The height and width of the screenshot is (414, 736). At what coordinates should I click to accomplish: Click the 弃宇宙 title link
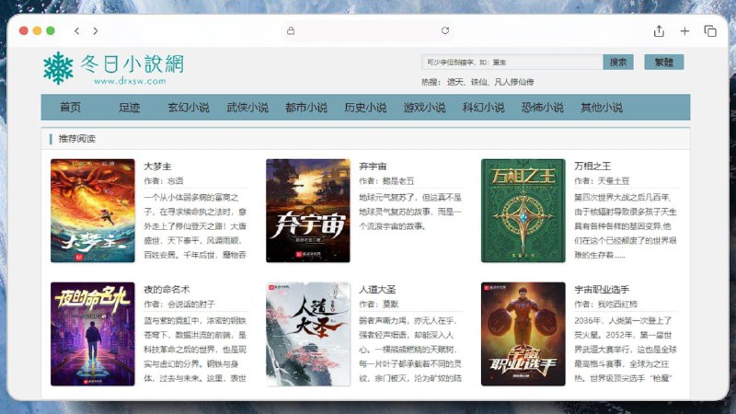point(373,167)
